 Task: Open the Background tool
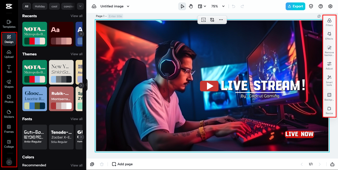tap(329, 97)
